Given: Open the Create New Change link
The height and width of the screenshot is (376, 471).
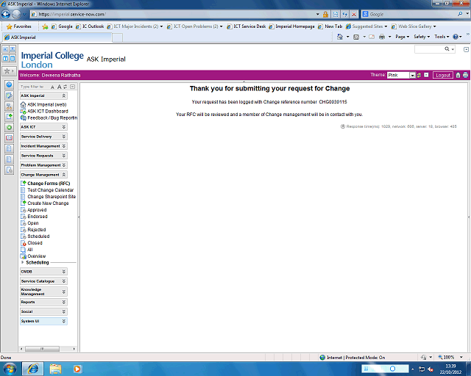Looking at the screenshot, I should (x=48, y=203).
